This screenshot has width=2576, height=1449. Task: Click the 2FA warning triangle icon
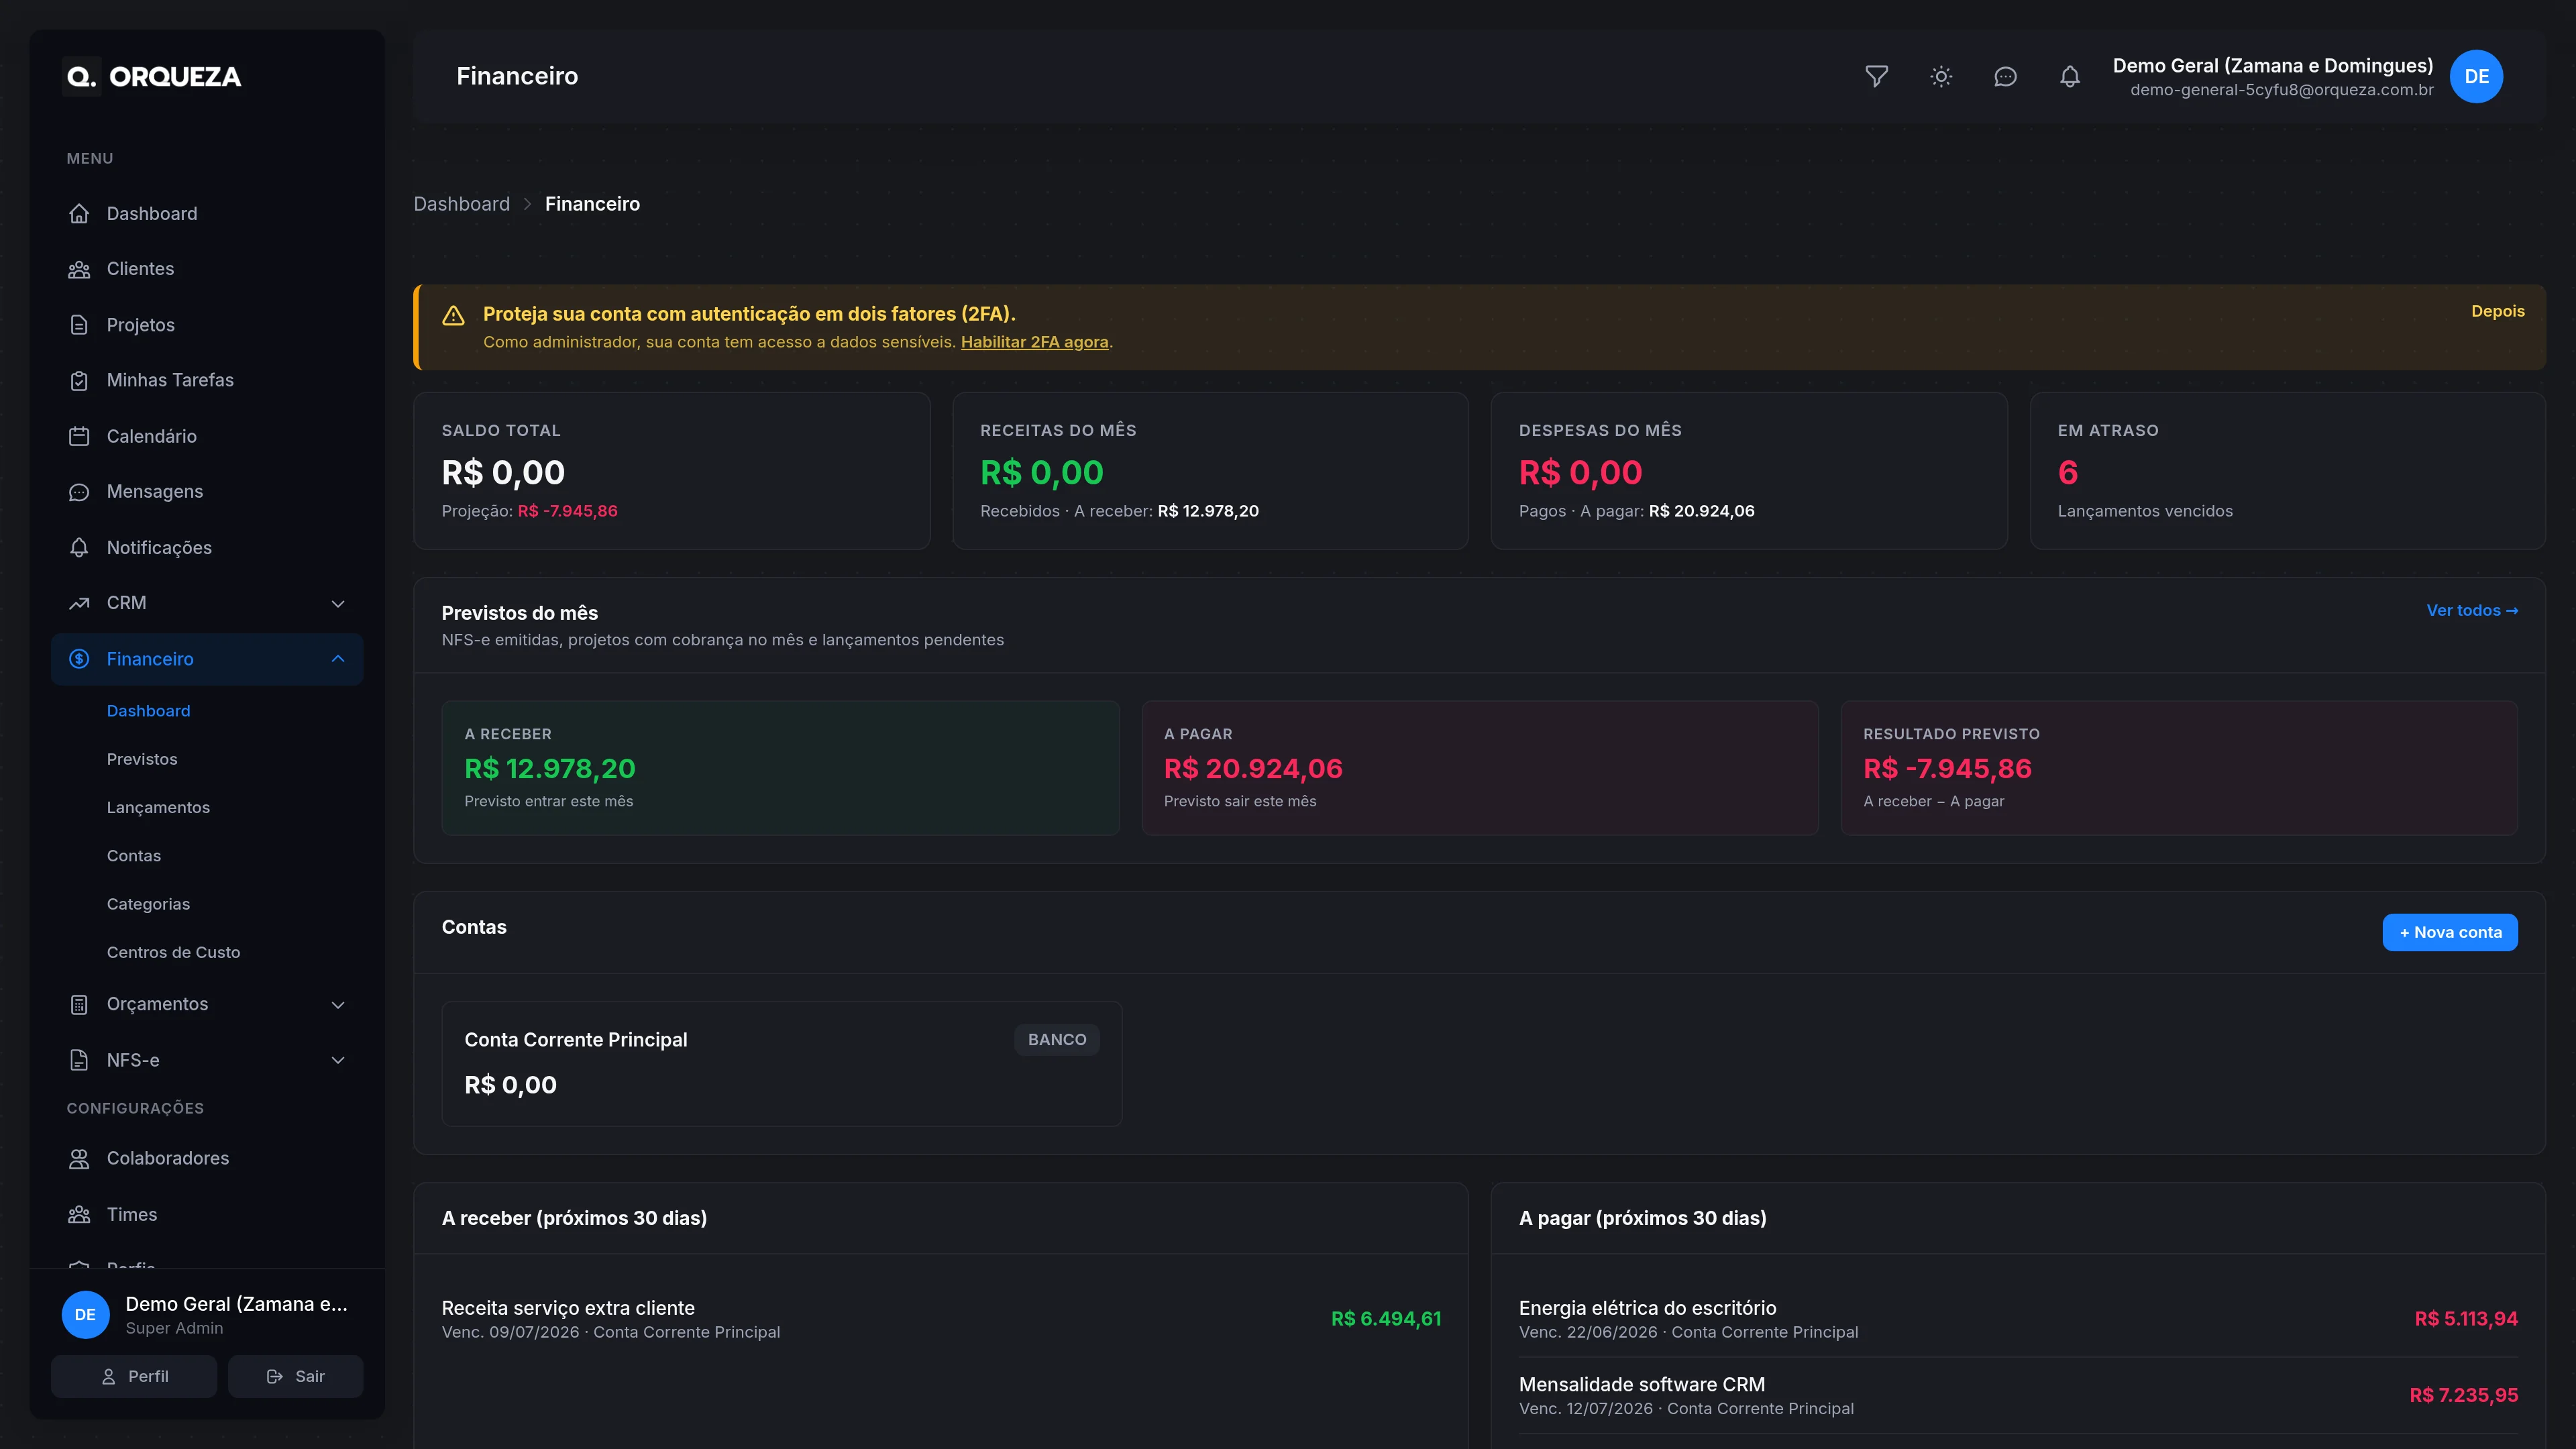453,316
